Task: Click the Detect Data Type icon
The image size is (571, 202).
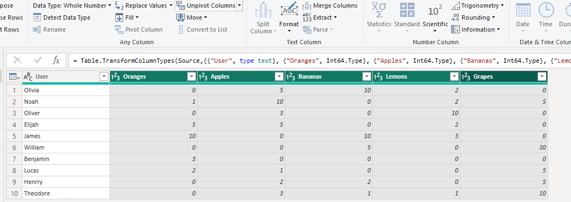Action: click(37, 17)
